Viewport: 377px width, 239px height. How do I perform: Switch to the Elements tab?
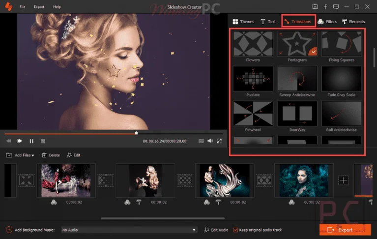[353, 22]
